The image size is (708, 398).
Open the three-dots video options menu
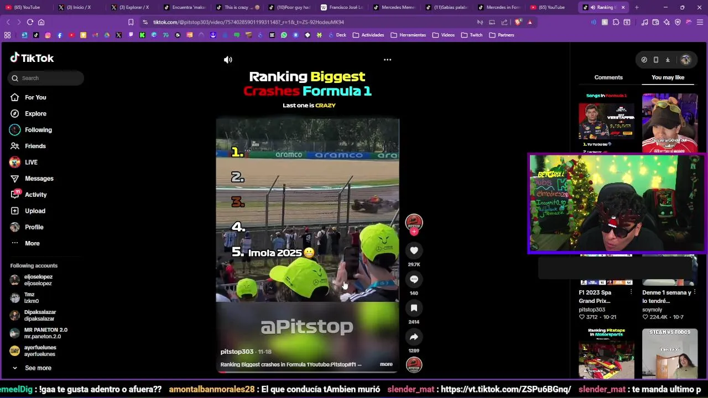pos(387,60)
